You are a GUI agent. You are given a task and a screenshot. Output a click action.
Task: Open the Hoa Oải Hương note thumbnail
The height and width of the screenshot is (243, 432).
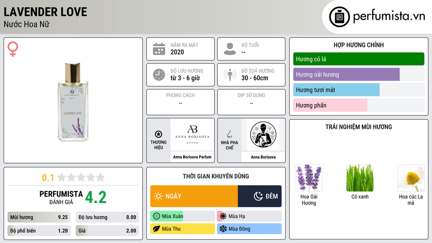coord(309,178)
